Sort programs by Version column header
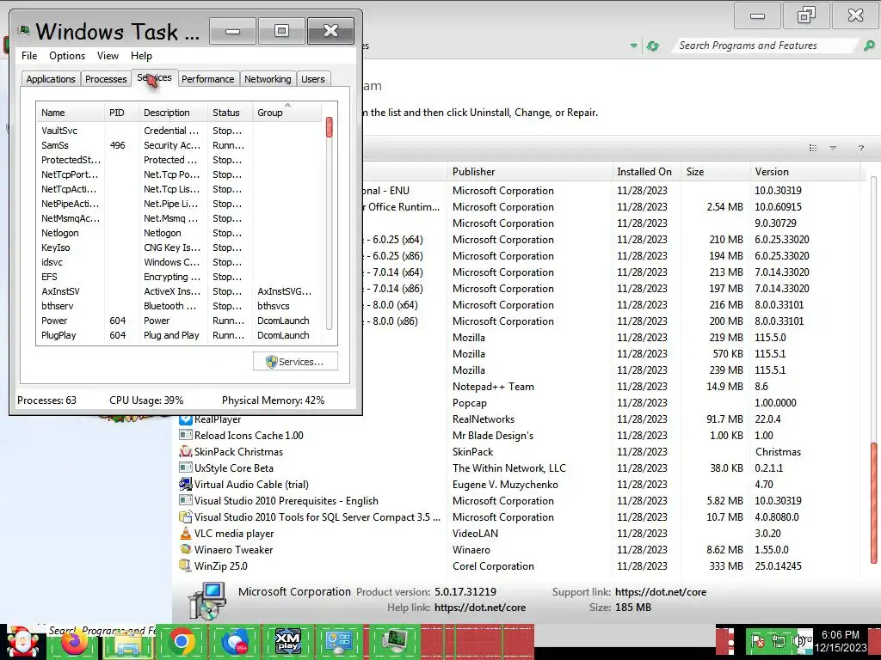This screenshot has width=881, height=660. click(x=804, y=172)
